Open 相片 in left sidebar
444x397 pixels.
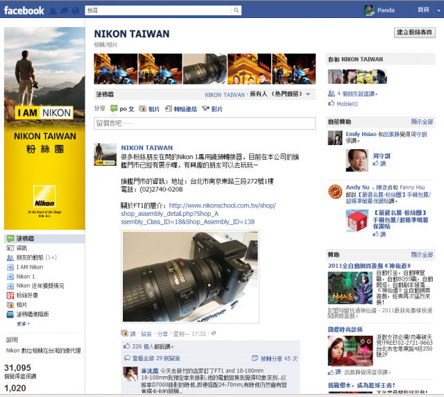click(17, 305)
